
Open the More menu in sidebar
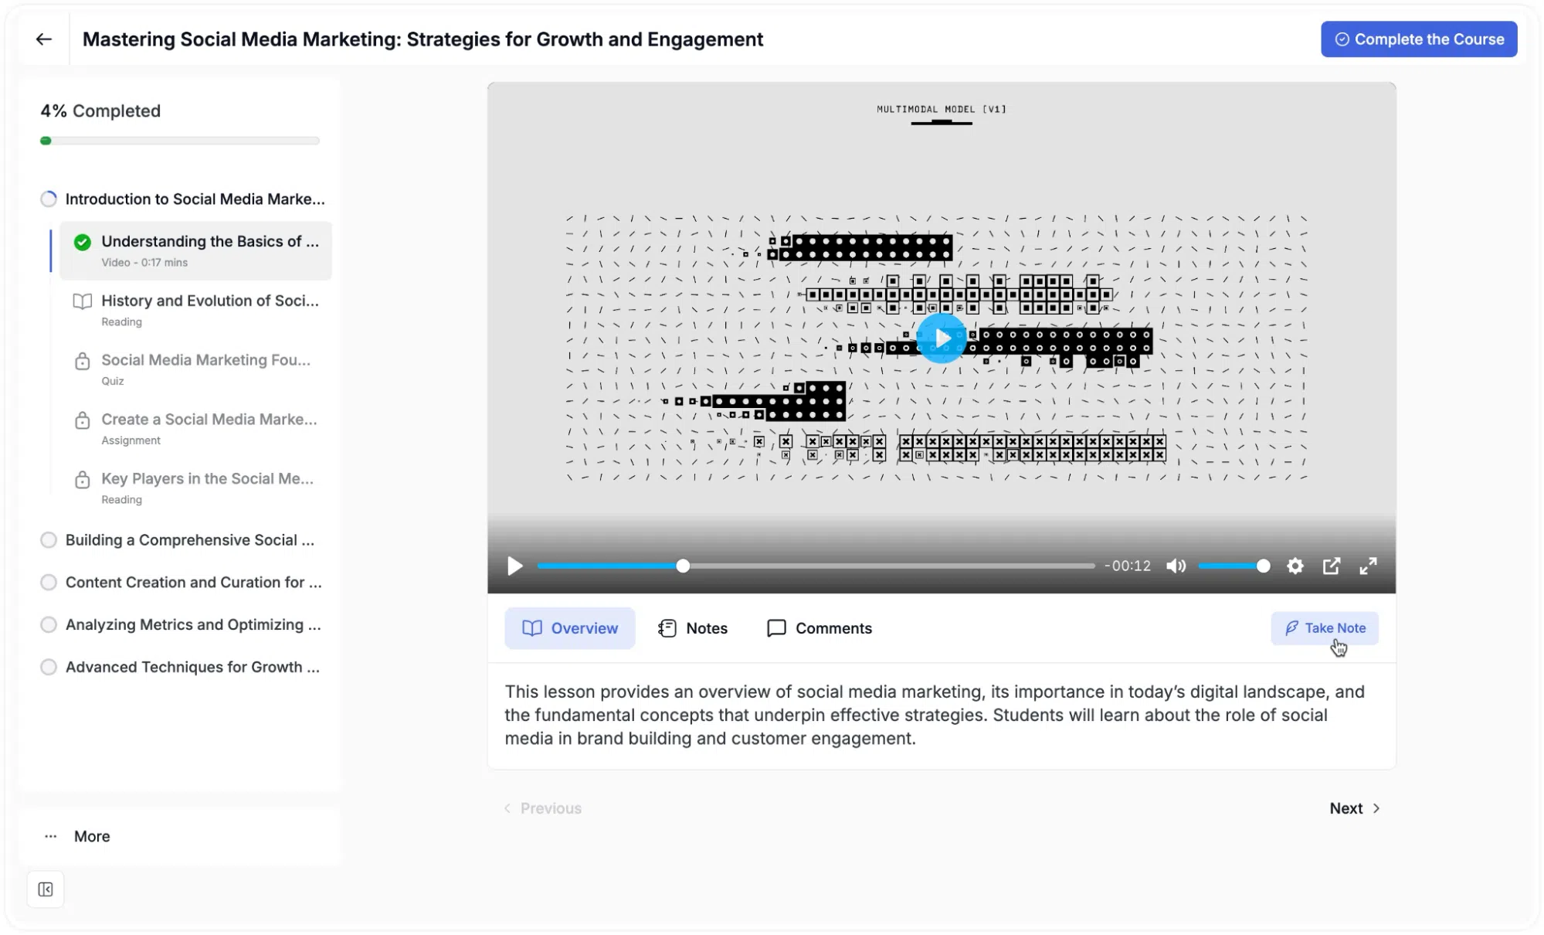(x=77, y=835)
